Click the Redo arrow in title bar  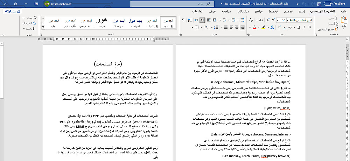tap(304, 4)
